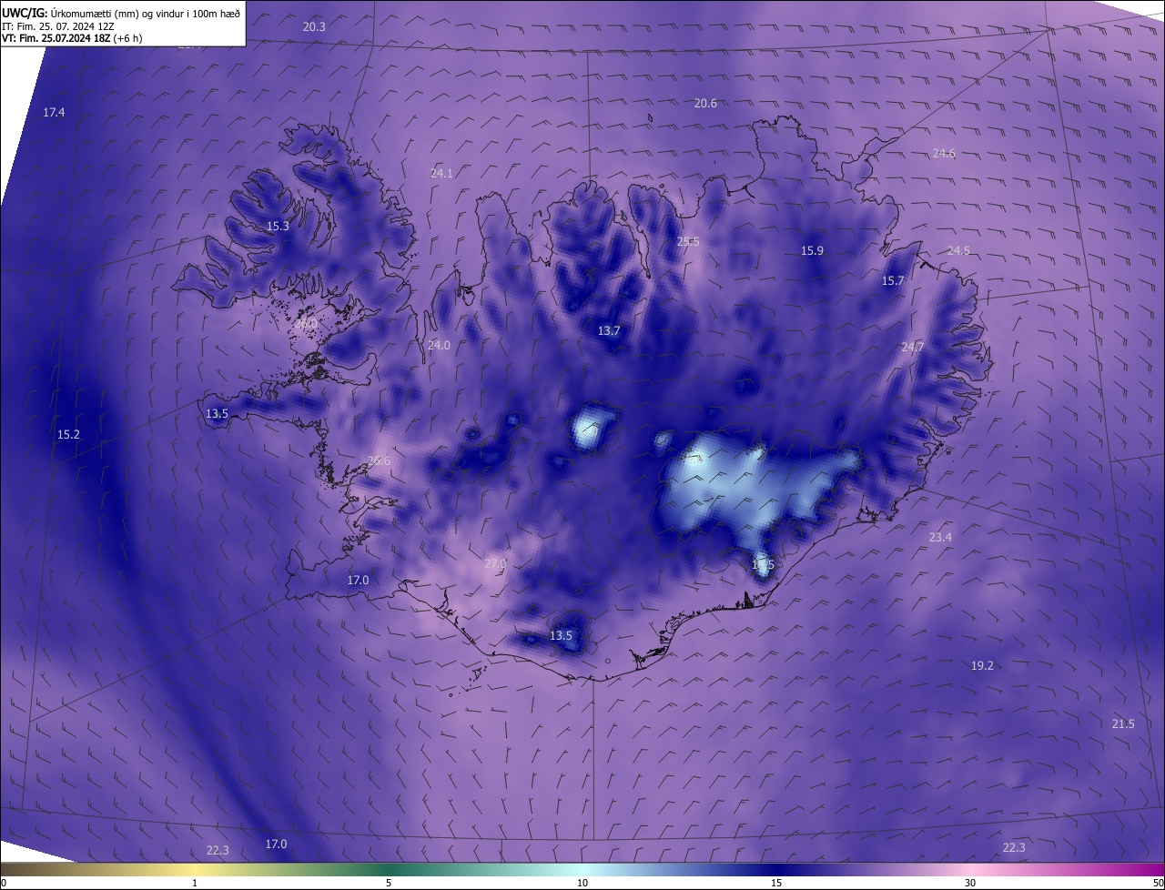
Task: Select the colorbar tick label 50
Action: tap(1158, 883)
